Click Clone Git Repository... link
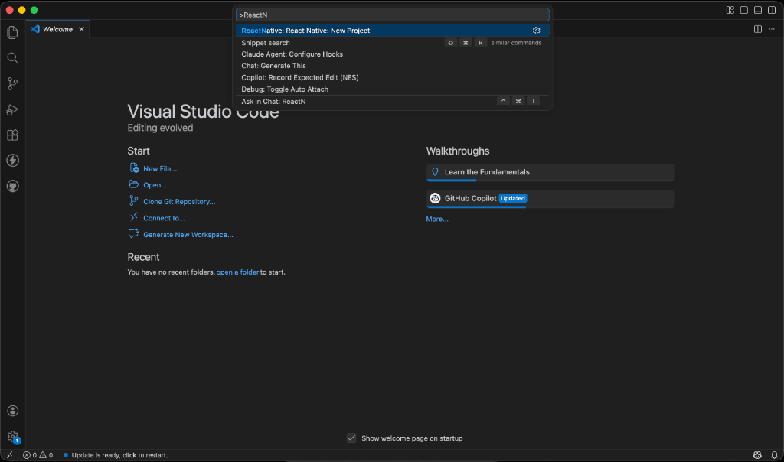This screenshot has height=462, width=784. (x=179, y=202)
